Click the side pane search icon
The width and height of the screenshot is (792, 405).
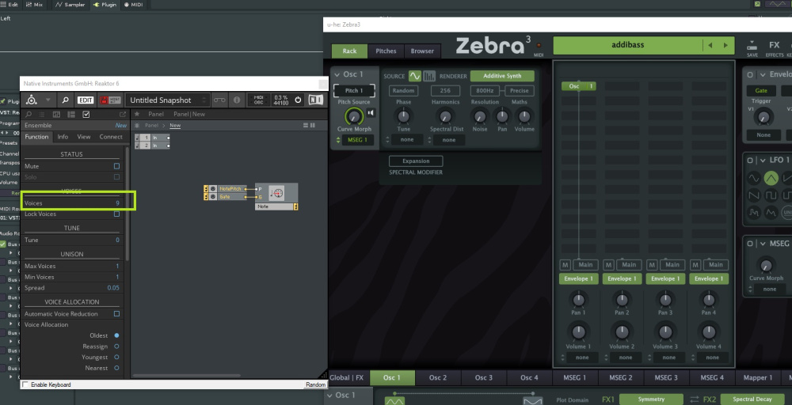pyautogui.click(x=29, y=115)
